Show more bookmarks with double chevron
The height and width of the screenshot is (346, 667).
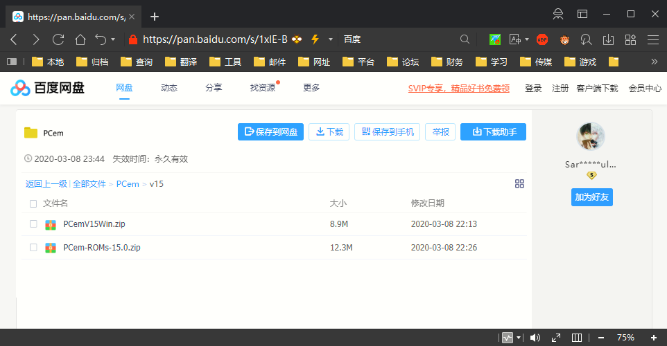point(655,62)
